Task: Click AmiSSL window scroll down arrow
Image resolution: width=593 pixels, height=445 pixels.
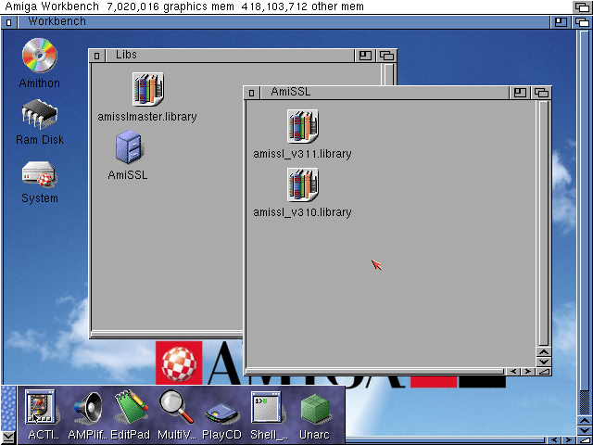Action: 544,362
